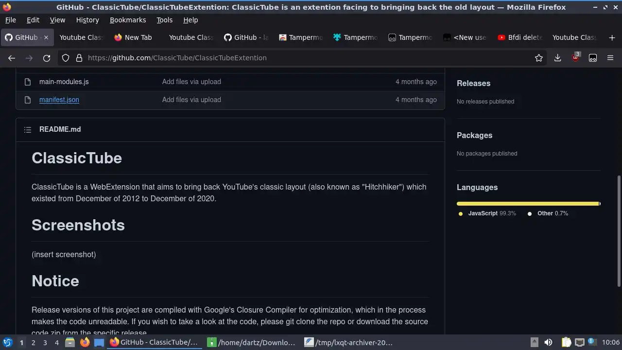
Task: Open the View menu
Action: coord(57,20)
